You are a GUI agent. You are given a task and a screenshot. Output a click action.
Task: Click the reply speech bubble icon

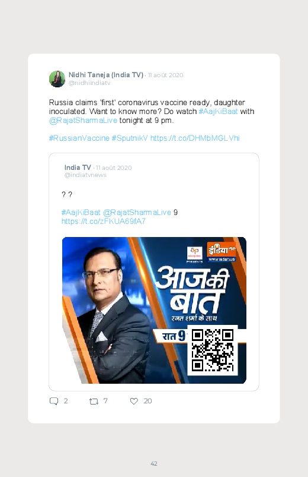pos(54,401)
